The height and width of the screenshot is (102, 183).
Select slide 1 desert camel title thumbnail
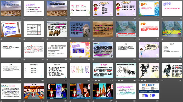[x=11, y=8]
